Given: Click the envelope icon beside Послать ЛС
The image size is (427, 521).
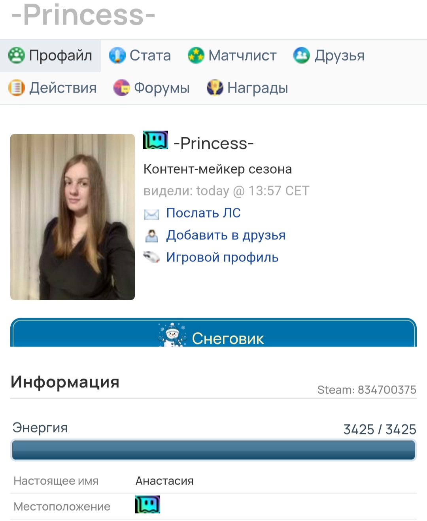Looking at the screenshot, I should click(151, 214).
